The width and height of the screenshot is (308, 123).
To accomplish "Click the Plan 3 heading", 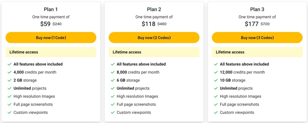I will coord(257,10).
